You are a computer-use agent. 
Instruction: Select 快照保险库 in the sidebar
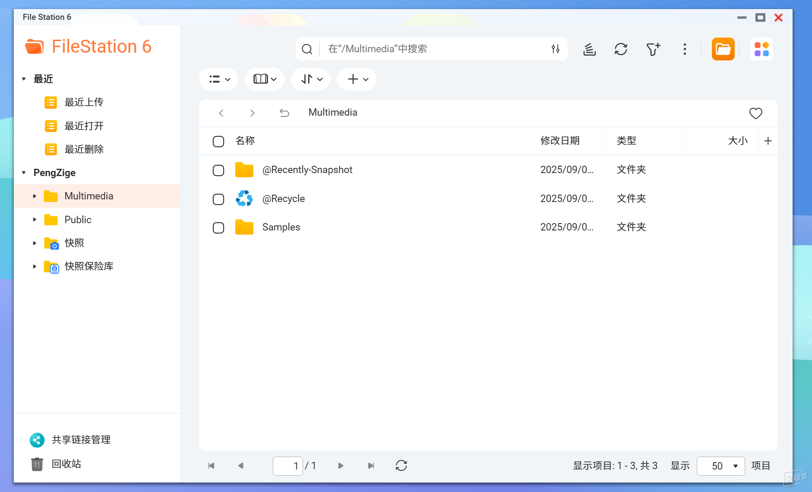point(89,266)
